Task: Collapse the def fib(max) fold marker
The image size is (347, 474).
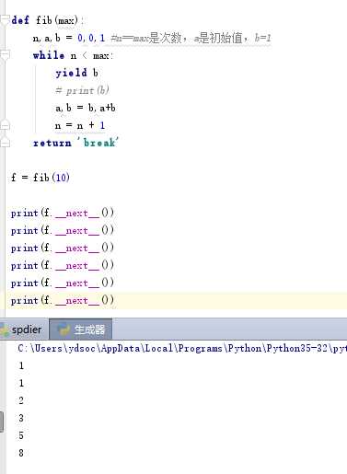Action: (5, 20)
